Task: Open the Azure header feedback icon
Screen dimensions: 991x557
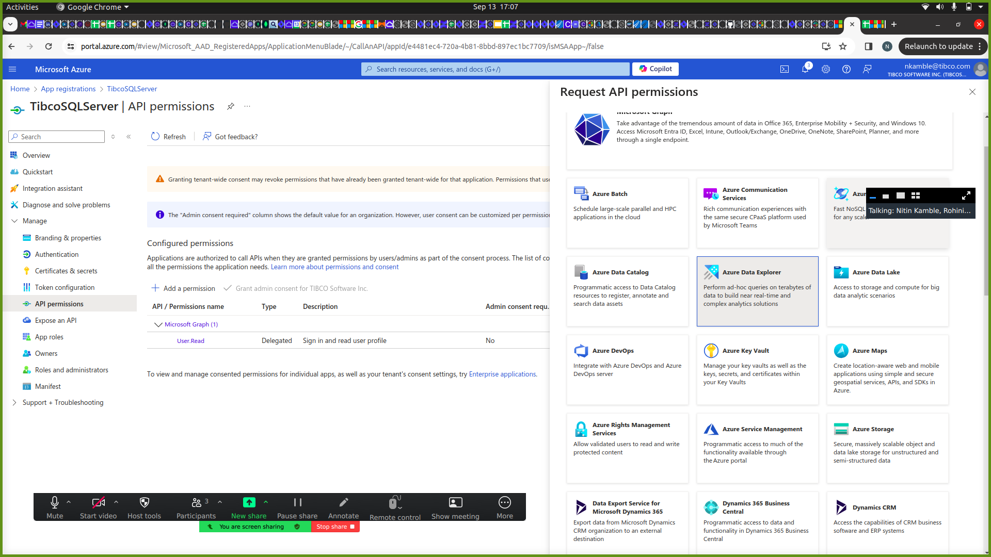Action: click(867, 69)
